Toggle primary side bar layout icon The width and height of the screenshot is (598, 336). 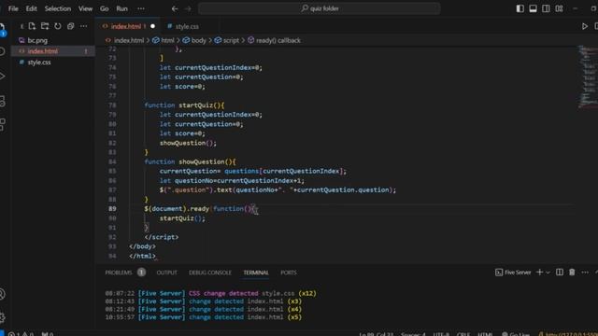[x=520, y=8]
